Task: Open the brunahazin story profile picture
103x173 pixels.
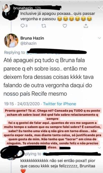Action: click(6, 9)
